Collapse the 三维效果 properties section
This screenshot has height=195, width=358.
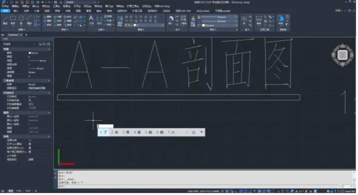[49, 81]
